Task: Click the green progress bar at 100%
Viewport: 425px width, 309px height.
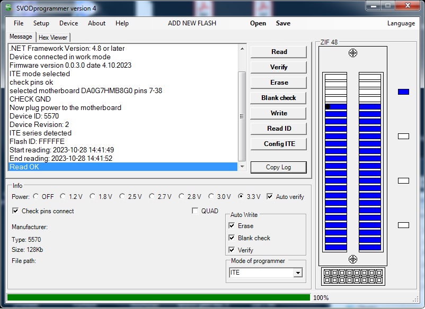Action: [x=158, y=298]
